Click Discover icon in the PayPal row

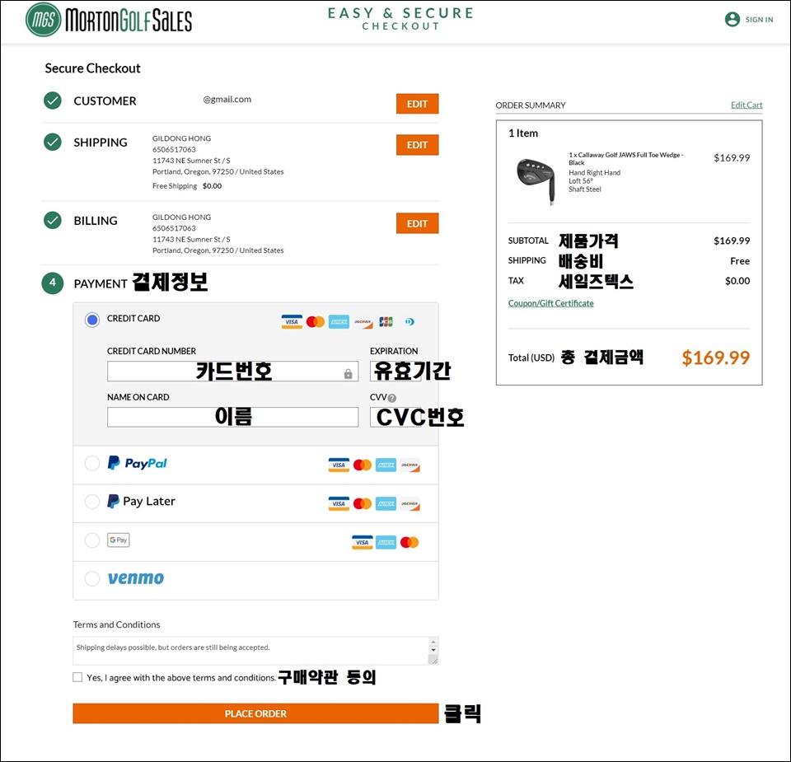pos(410,465)
